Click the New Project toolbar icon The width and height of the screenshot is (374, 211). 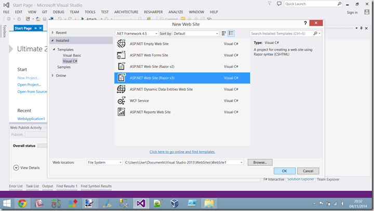28,19
